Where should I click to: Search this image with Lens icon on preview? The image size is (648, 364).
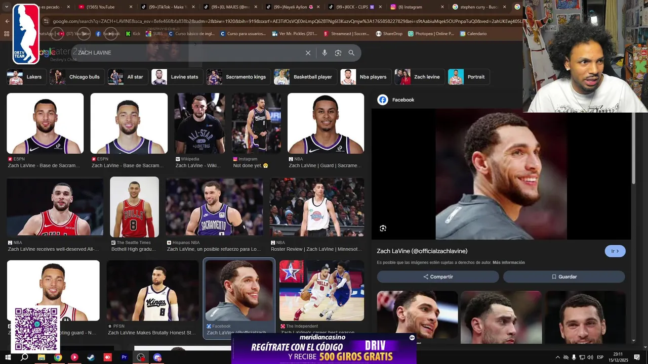[x=383, y=229]
